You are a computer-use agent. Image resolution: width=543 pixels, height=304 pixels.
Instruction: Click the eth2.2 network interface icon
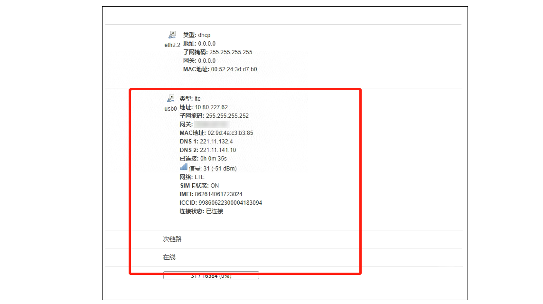[171, 34]
